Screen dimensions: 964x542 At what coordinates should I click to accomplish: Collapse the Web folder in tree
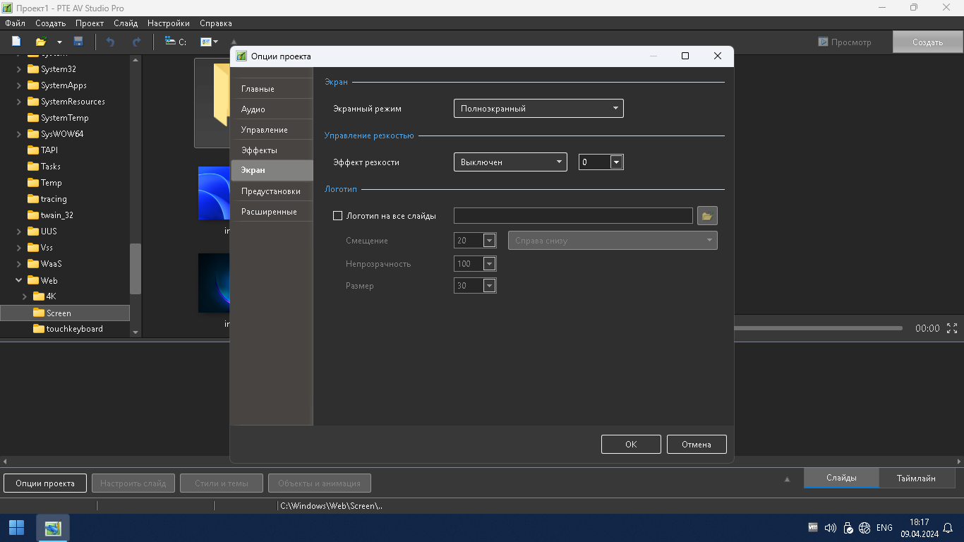point(19,280)
